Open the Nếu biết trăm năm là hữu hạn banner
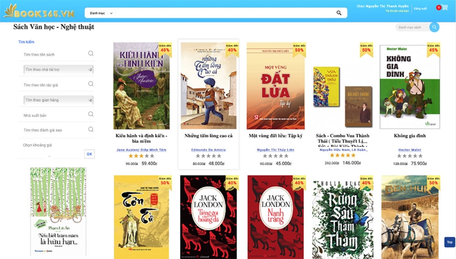Viewport: 456px width, 259px height. [x=58, y=212]
